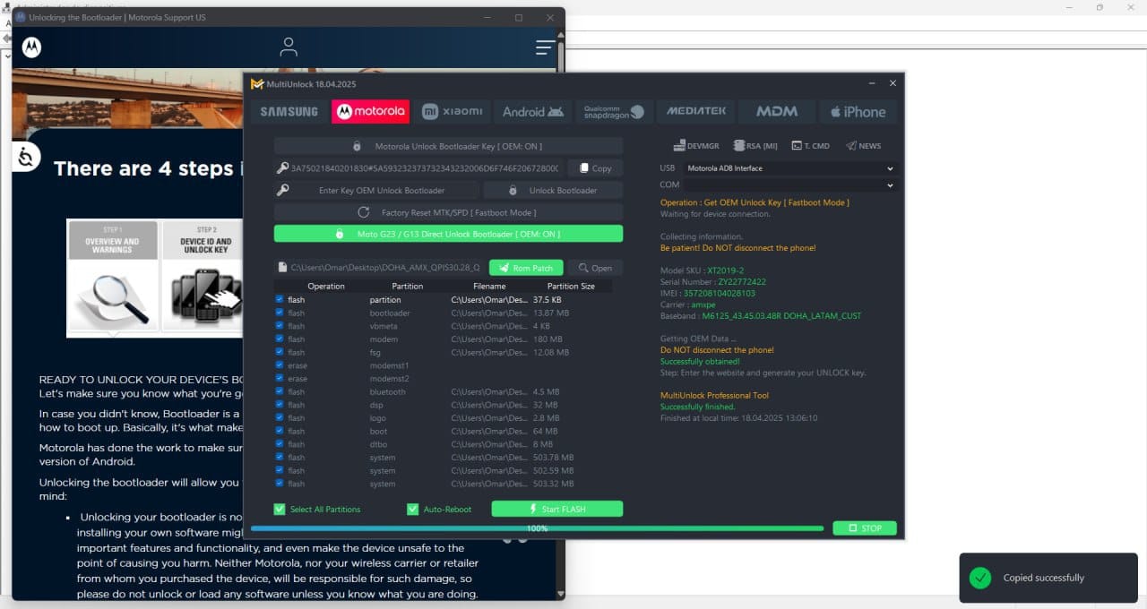Select Step 1 Overview and Warnings thumbnail

[x=112, y=278]
